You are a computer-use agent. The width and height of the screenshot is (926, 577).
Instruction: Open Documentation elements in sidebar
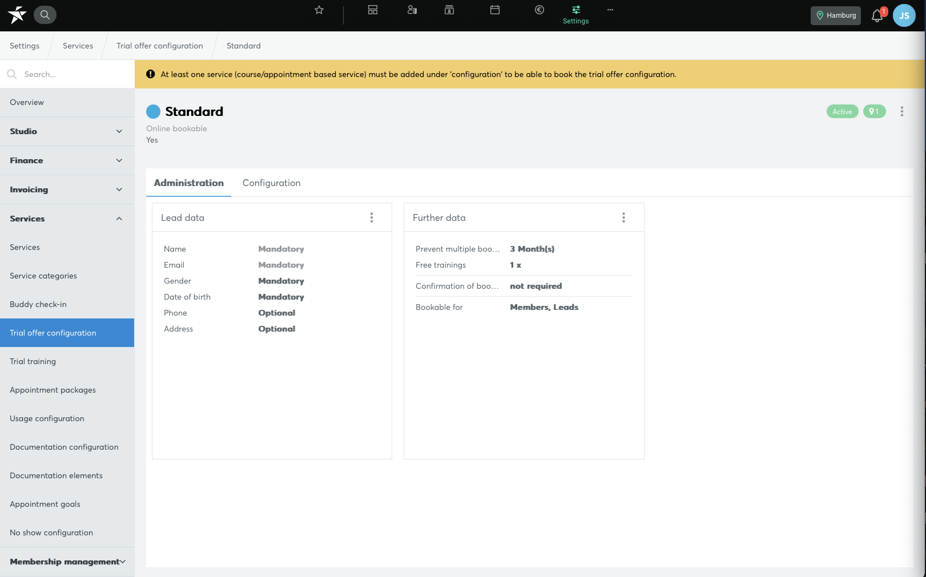[67, 475]
